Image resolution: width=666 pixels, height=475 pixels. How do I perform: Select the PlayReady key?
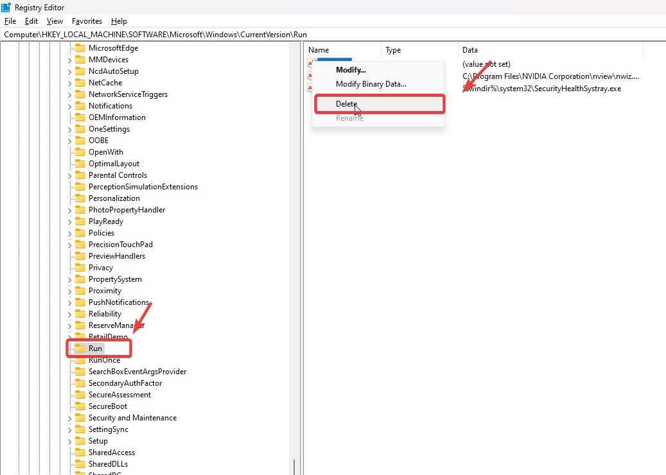tap(106, 221)
